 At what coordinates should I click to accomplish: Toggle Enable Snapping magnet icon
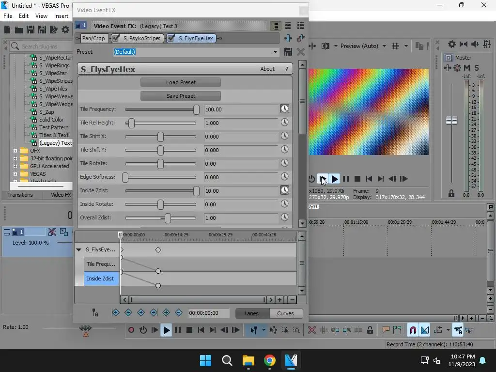click(x=413, y=330)
